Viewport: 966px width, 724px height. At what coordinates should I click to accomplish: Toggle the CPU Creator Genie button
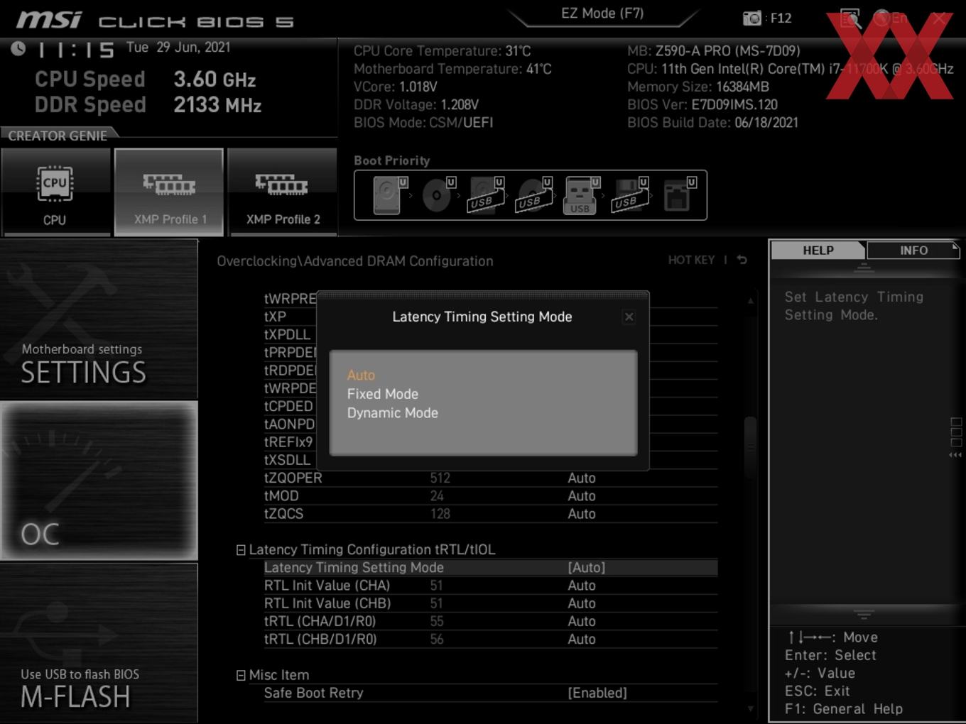(55, 192)
